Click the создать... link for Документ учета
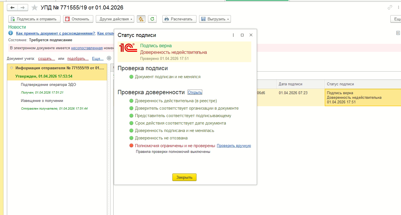 tap(47, 59)
